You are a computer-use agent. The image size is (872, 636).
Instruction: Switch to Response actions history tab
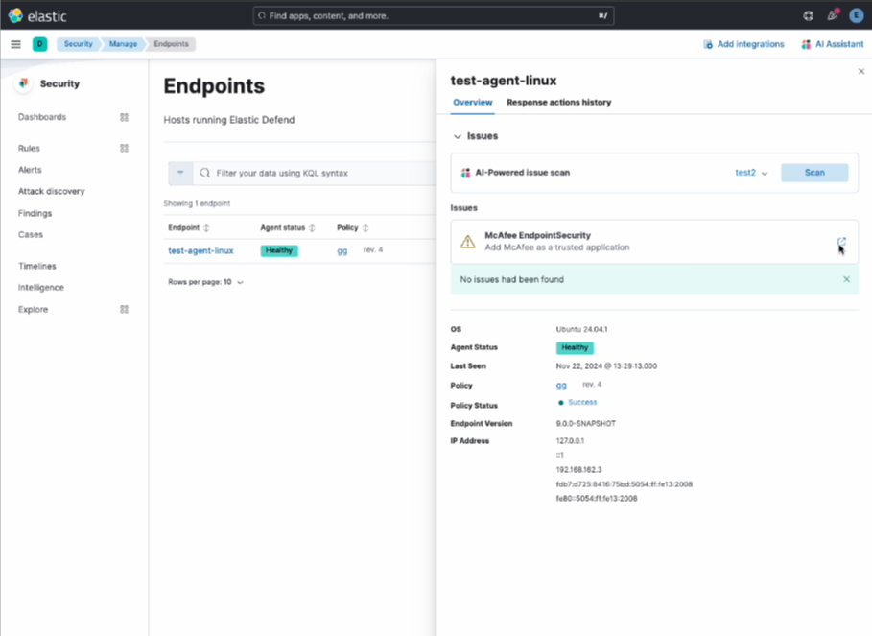click(x=558, y=103)
